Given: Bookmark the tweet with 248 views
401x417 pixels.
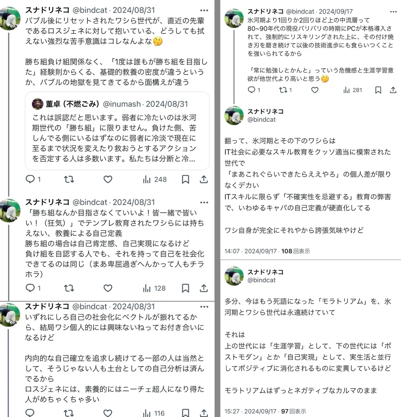Looking at the screenshot, I should pyautogui.click(x=185, y=179).
